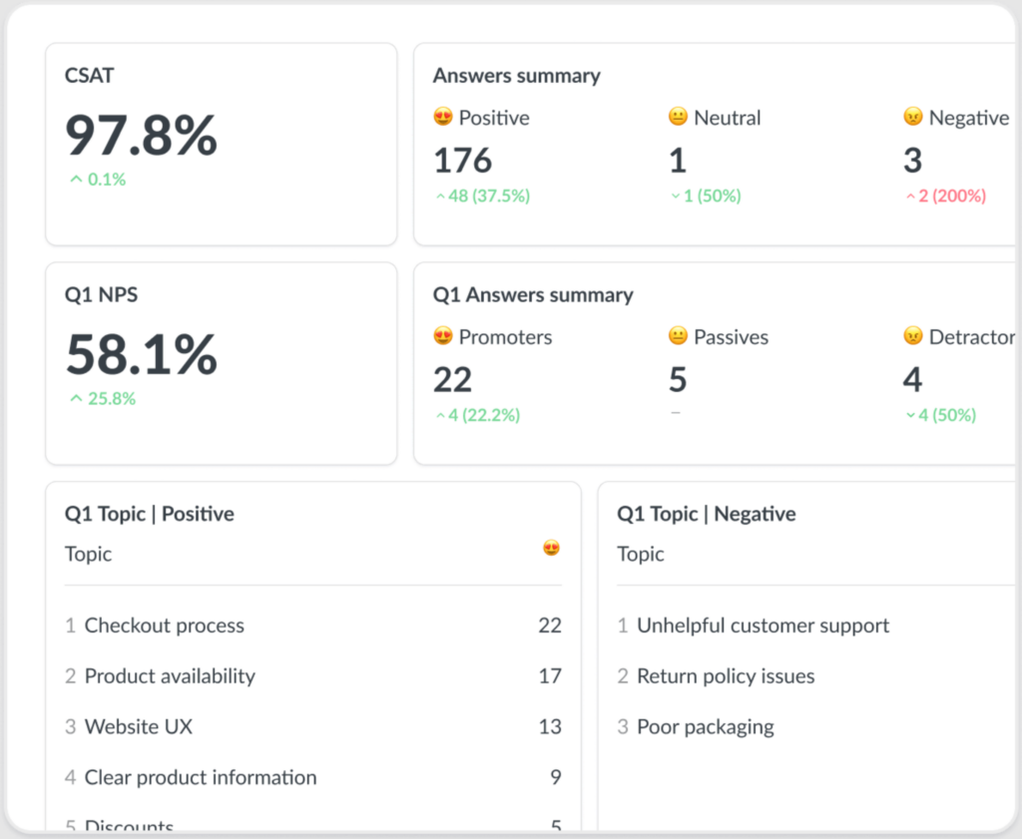The image size is (1022, 839).
Task: Click the Q1 Topic | Negative heading
Action: (706, 515)
